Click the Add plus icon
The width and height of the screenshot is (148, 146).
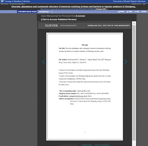tap(135, 12)
